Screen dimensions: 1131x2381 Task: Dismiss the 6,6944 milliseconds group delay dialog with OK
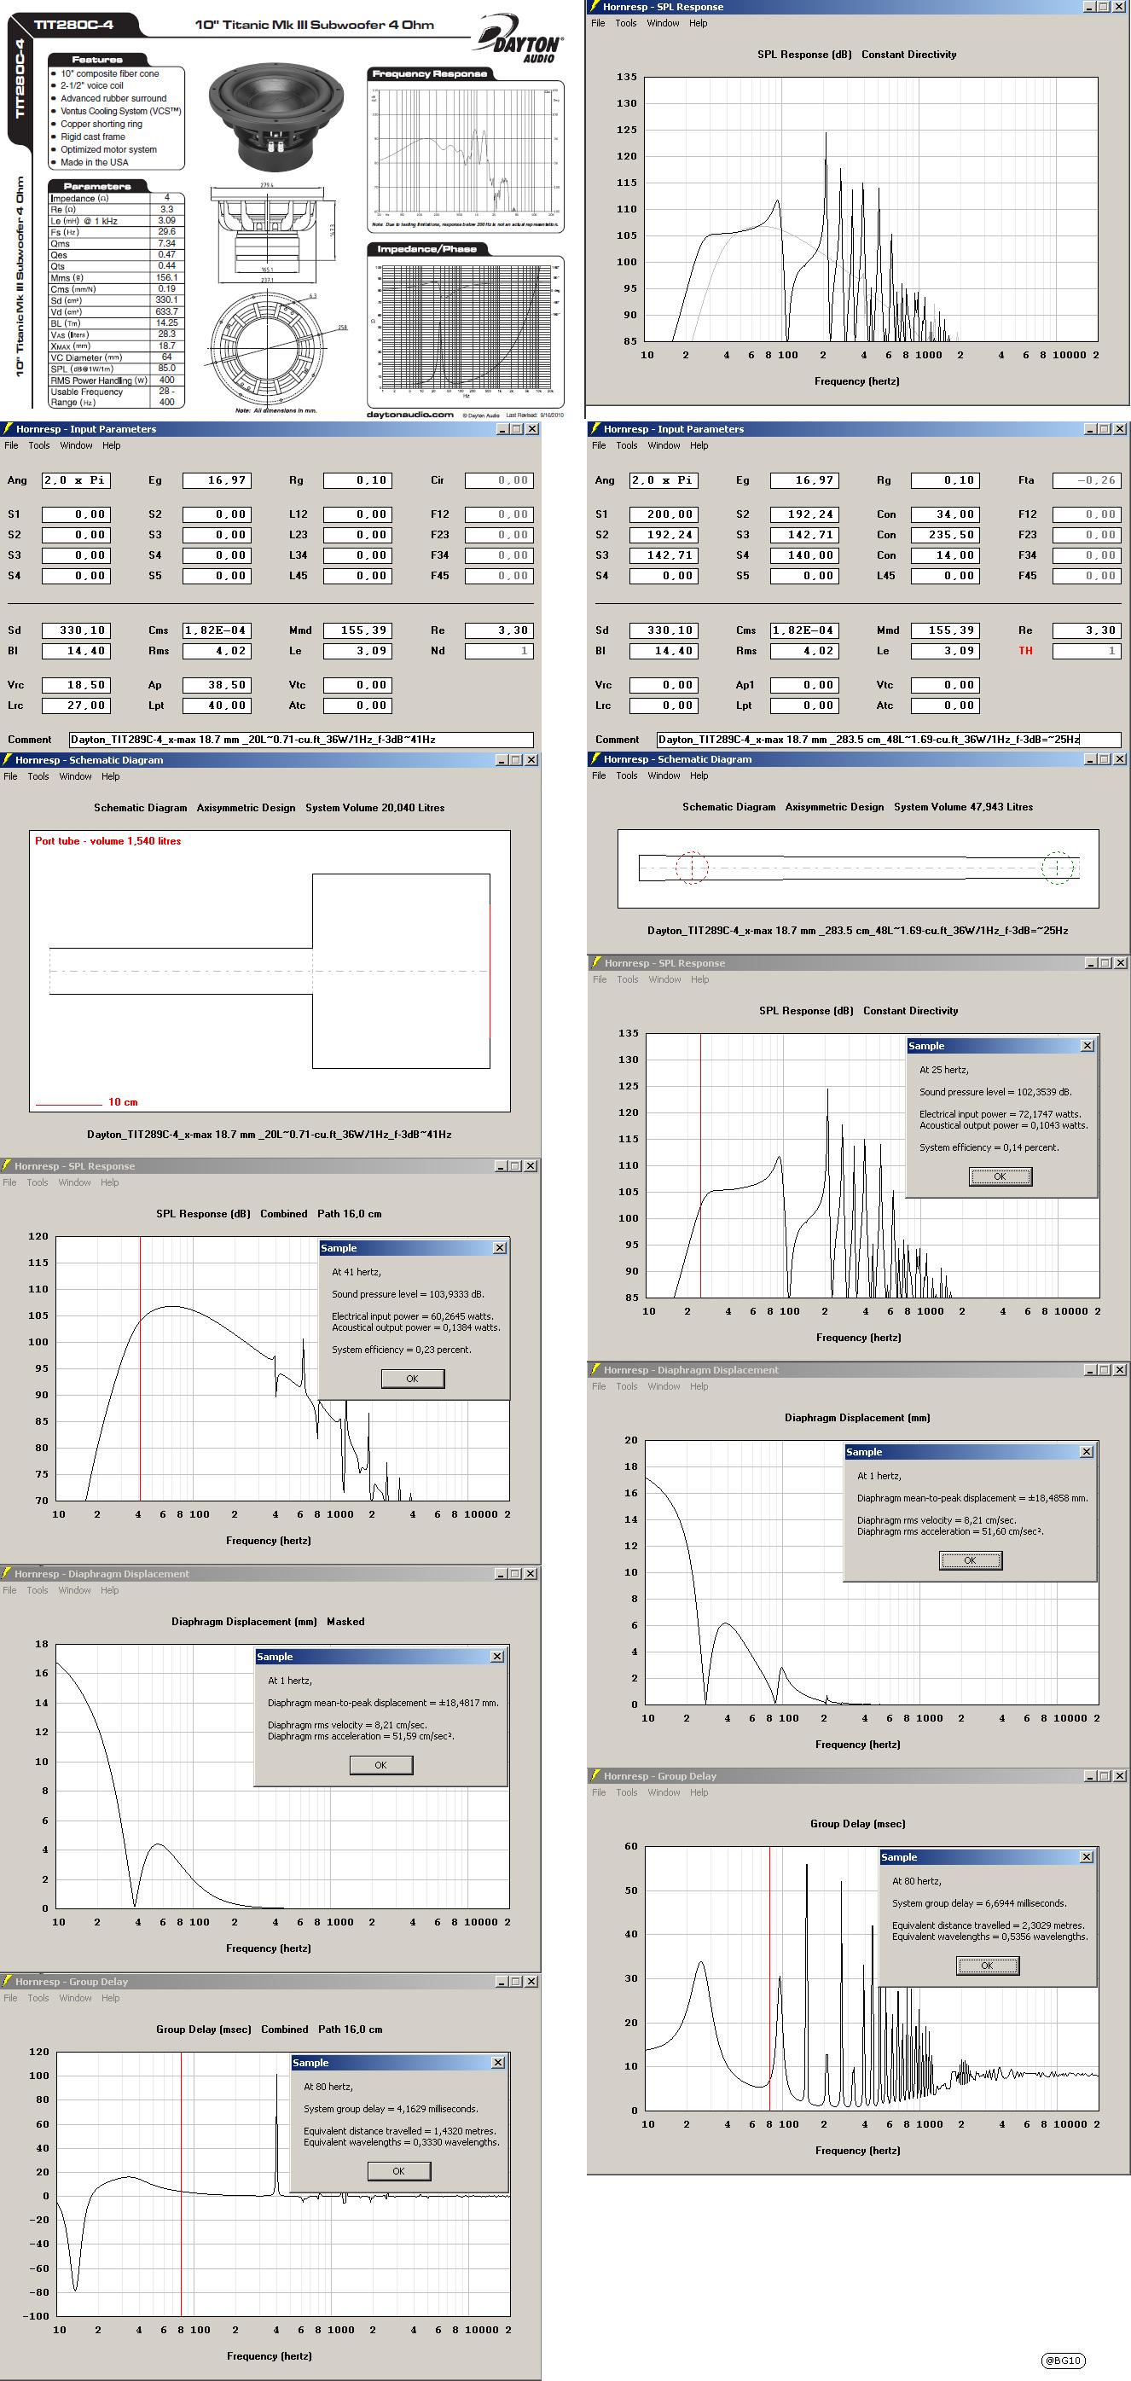coord(987,1966)
